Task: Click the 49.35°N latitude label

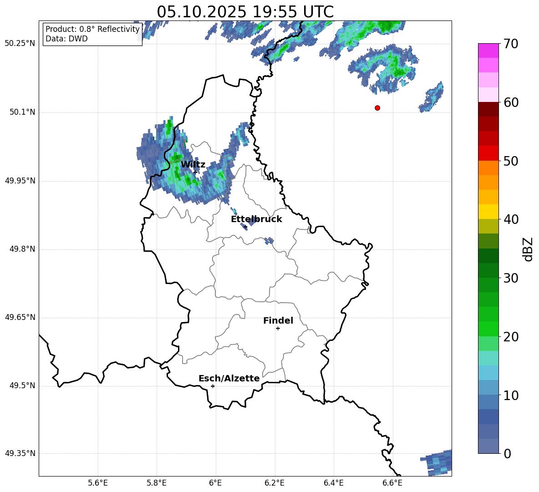Action: 20,453
